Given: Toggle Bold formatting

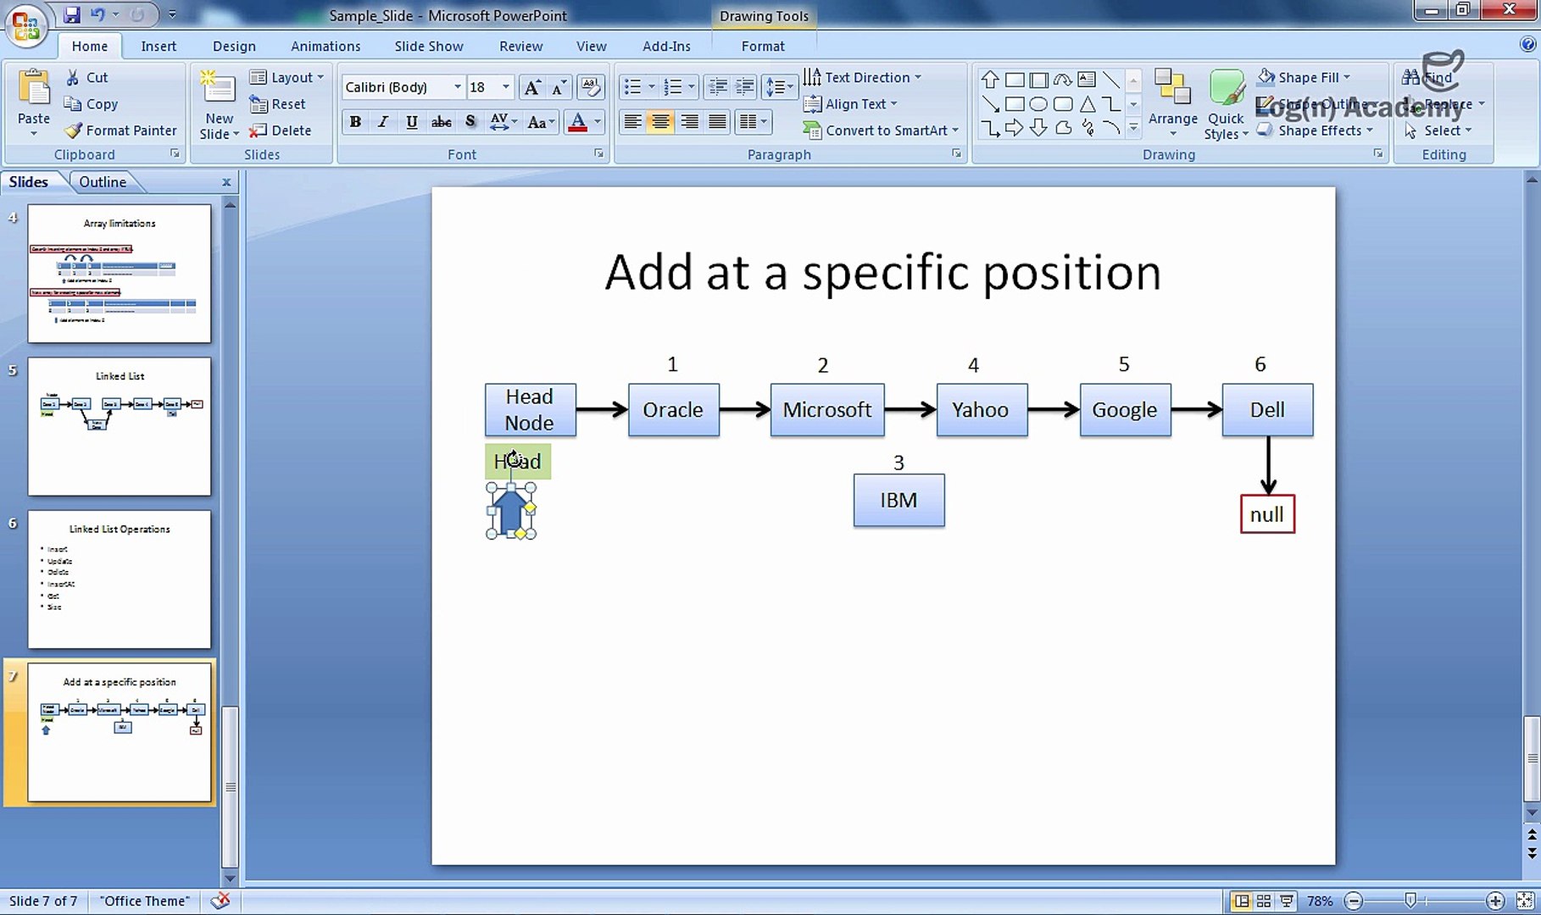Looking at the screenshot, I should click(x=355, y=122).
